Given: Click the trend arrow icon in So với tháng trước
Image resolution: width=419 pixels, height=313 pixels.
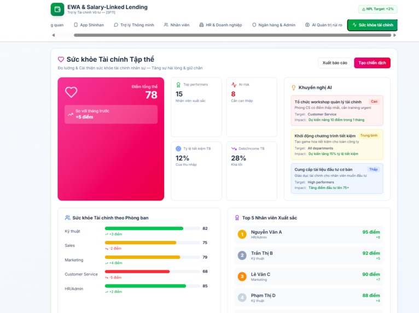Looking at the screenshot, I should coord(70,114).
